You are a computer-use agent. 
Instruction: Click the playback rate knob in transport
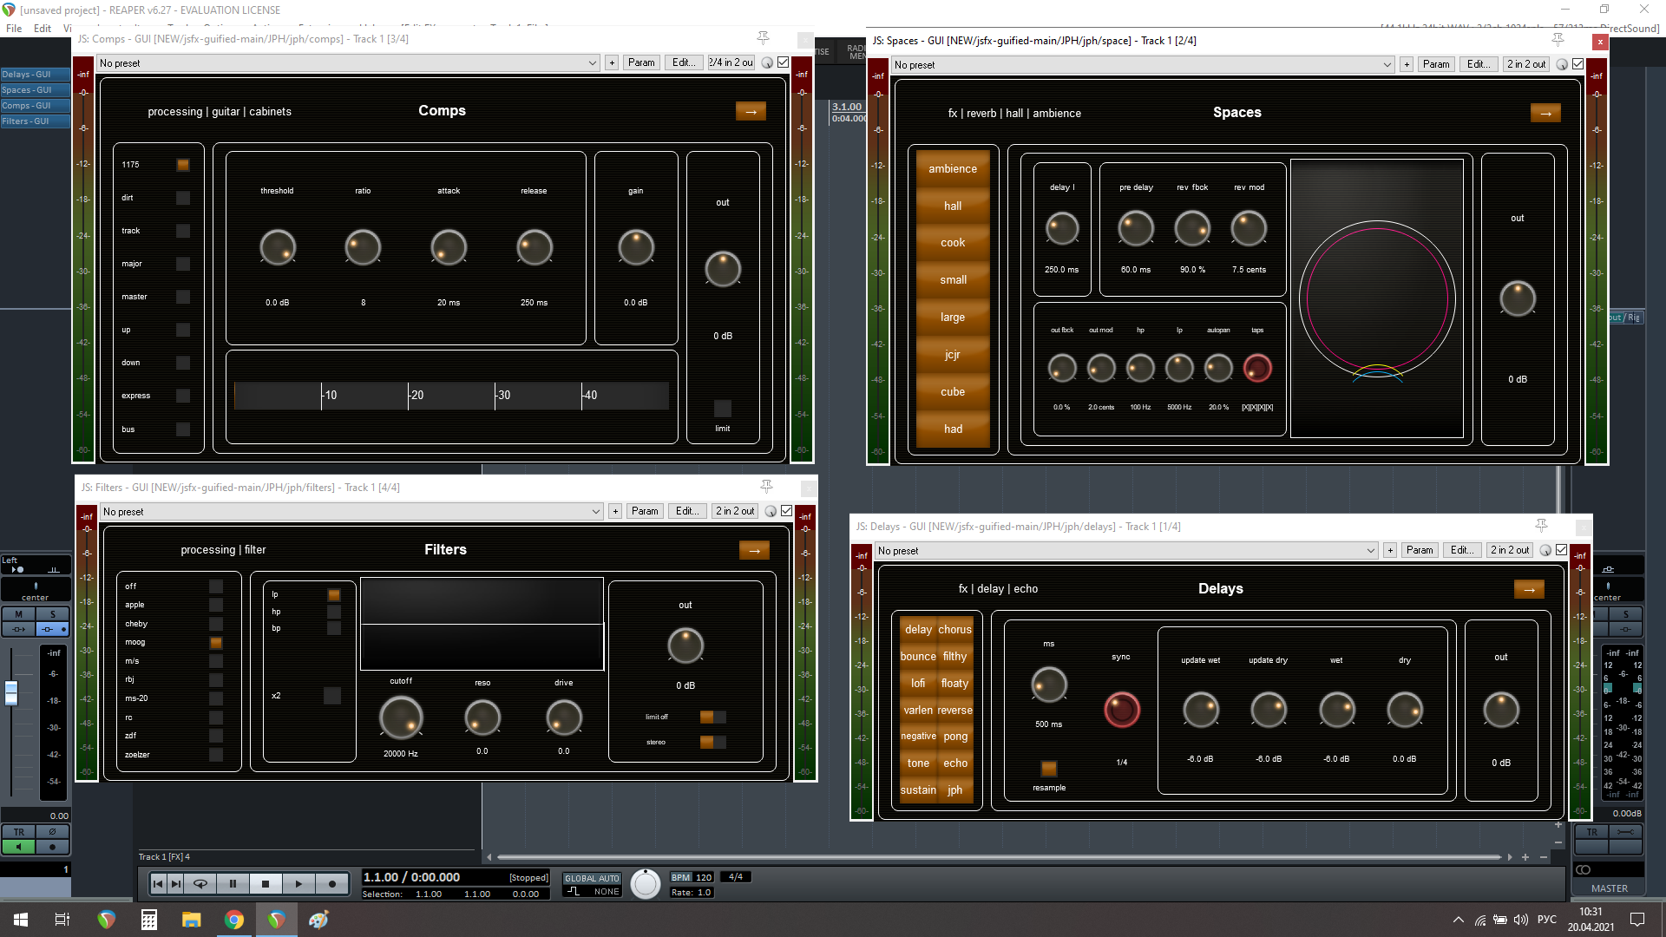[645, 883]
